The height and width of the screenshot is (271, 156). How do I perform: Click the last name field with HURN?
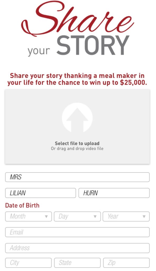pyautogui.click(x=114, y=193)
